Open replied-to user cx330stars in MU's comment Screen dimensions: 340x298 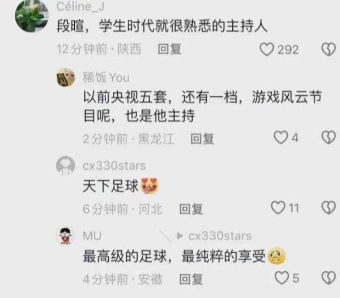pos(220,236)
